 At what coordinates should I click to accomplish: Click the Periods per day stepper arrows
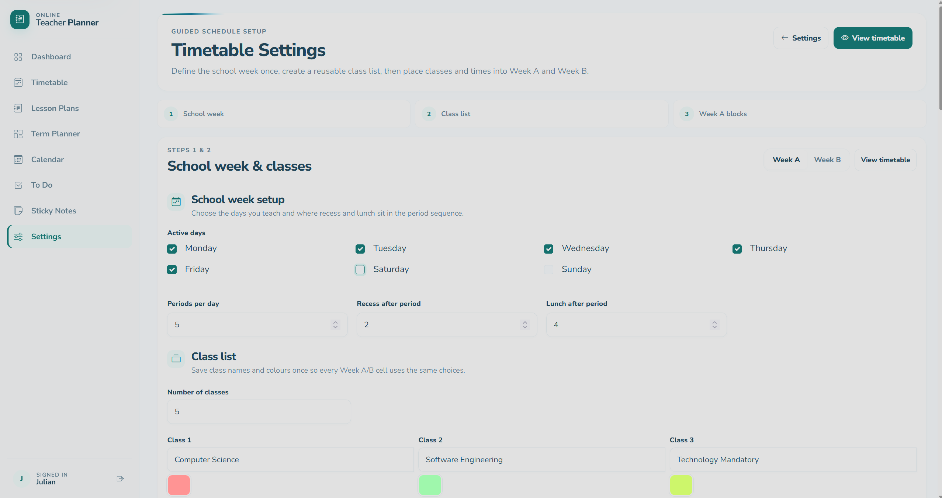(335, 325)
